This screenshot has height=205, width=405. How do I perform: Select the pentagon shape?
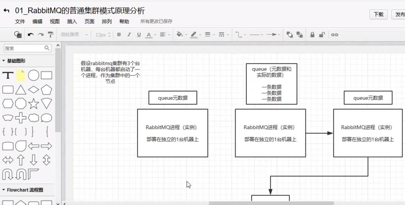pos(46,90)
